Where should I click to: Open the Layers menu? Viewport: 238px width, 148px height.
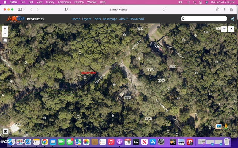[87, 19]
